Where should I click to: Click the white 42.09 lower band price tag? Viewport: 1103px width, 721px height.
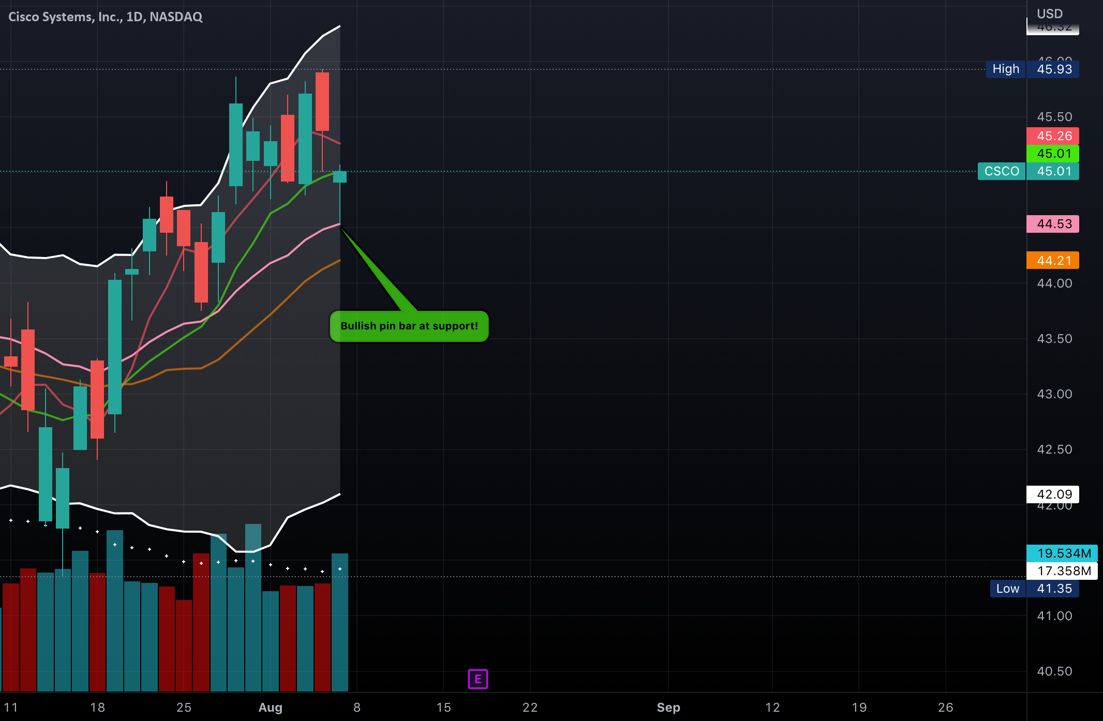1052,494
